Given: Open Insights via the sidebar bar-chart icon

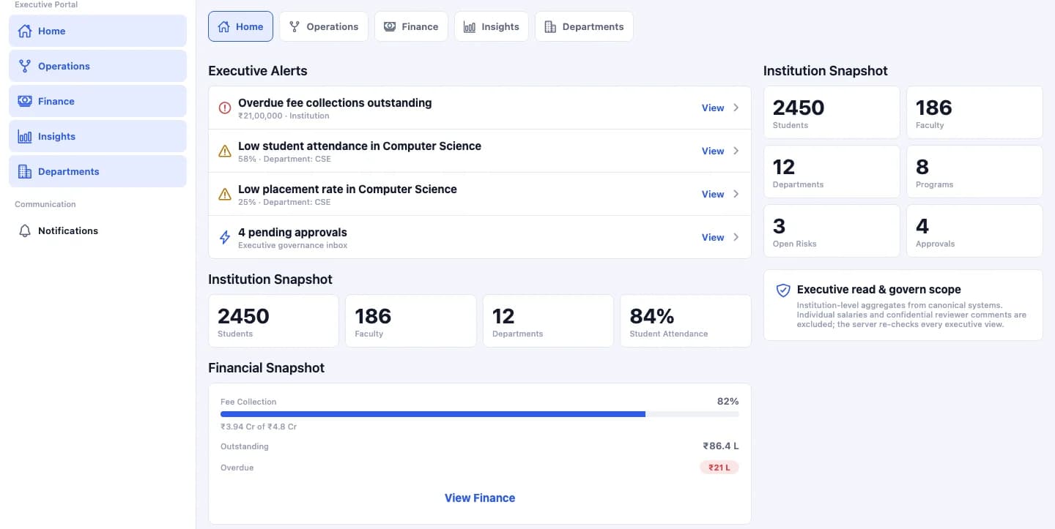Looking at the screenshot, I should (x=25, y=136).
